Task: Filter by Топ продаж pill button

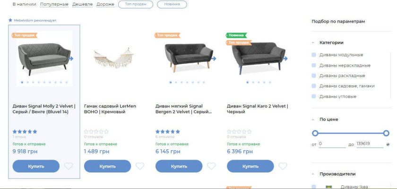Action: 135,4
